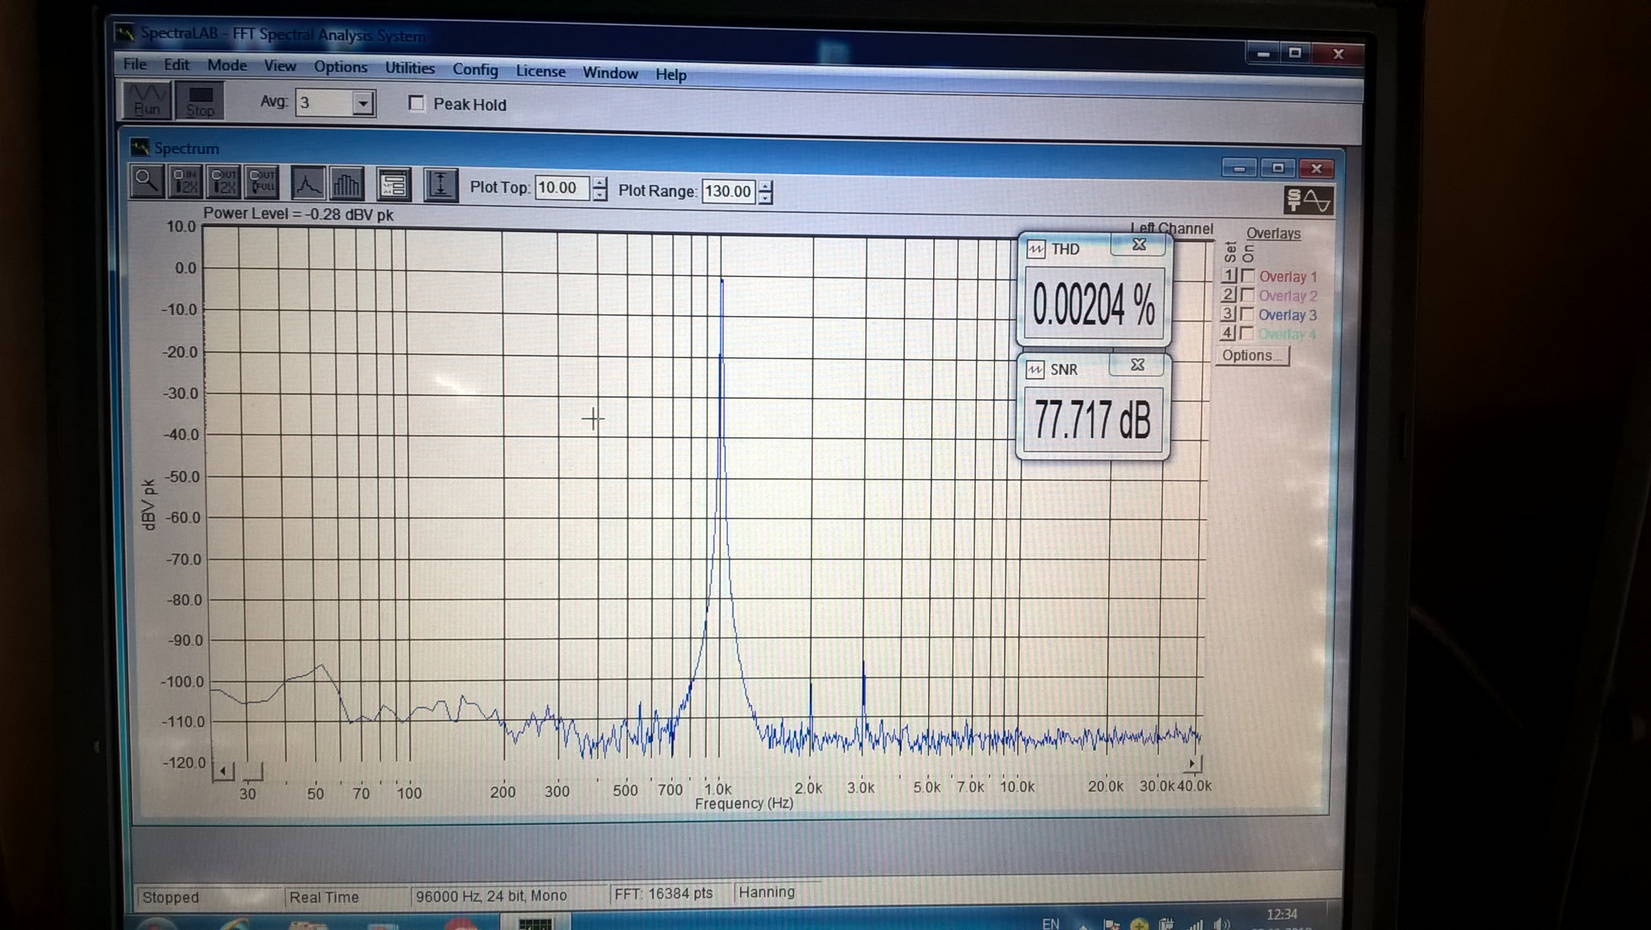Image resolution: width=1651 pixels, height=930 pixels.
Task: Open the Utilities menu
Action: (x=410, y=68)
